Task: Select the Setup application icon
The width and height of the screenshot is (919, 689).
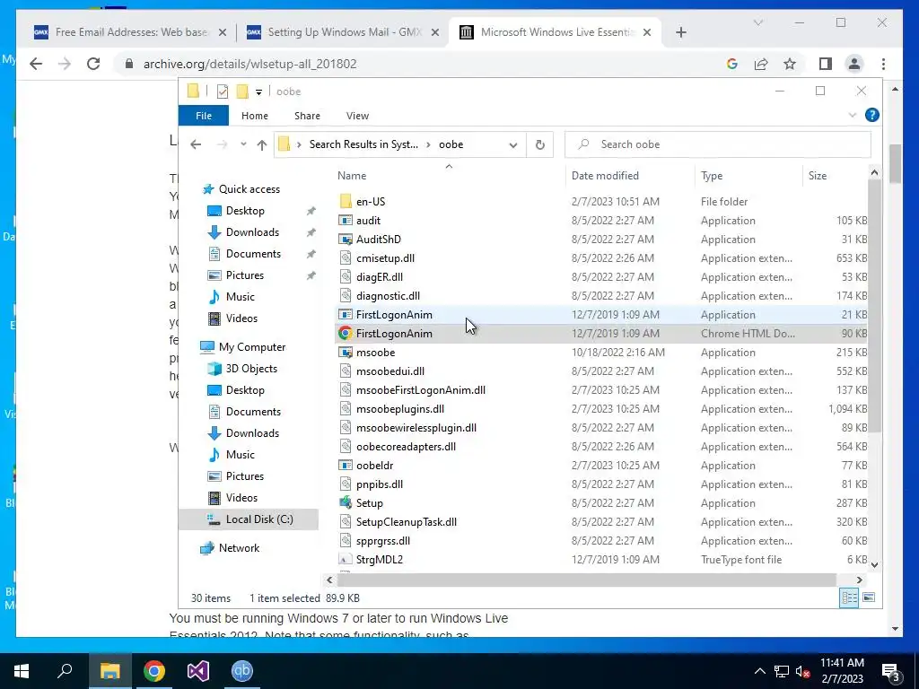Action: (346, 502)
